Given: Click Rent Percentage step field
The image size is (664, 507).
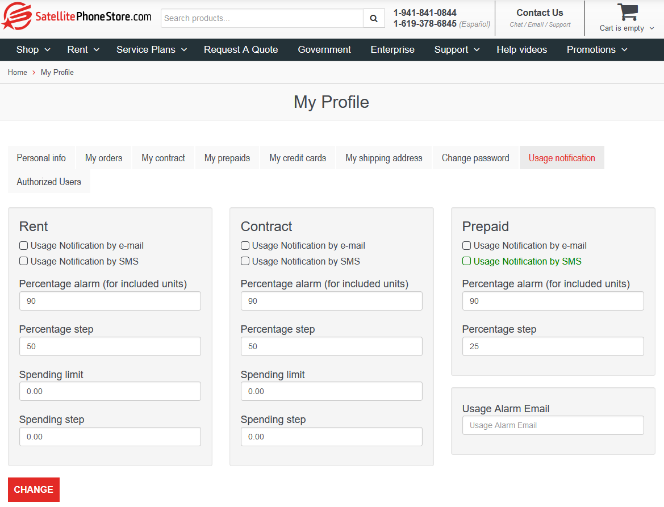Looking at the screenshot, I should click(x=110, y=346).
